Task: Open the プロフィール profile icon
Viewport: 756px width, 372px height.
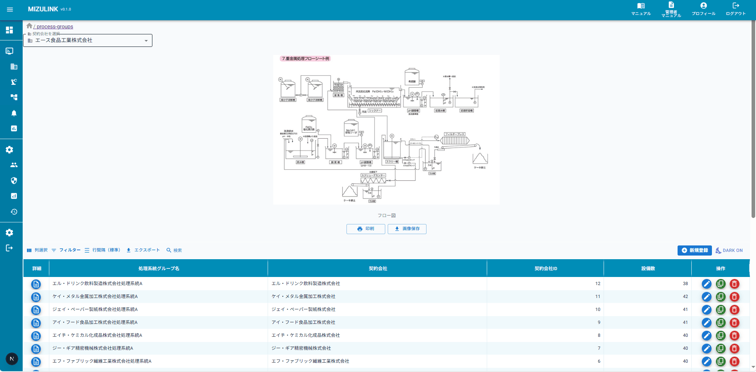Action: coord(703,9)
